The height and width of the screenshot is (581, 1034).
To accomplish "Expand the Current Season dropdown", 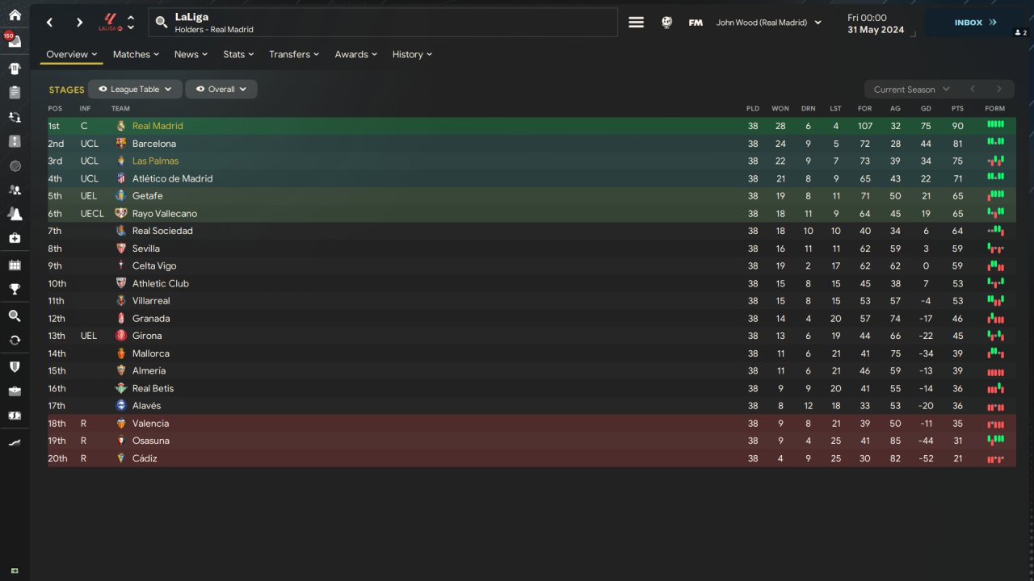I will (910, 90).
